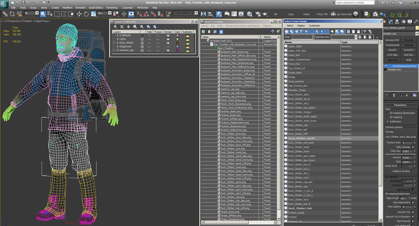This screenshot has height=226, width=419.
Task: Click the Texmap Rock_Climber_pant_disp.png button
Action: (x=400, y=137)
